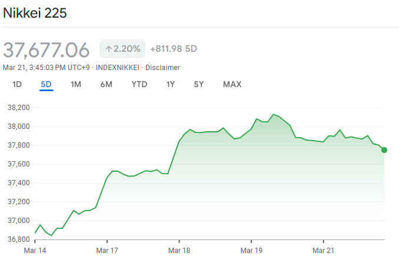Click the green end-point dot on chart

384,150
